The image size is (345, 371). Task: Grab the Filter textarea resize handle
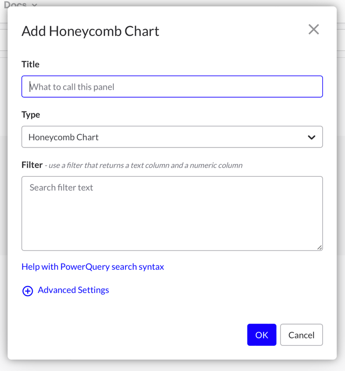[320, 248]
